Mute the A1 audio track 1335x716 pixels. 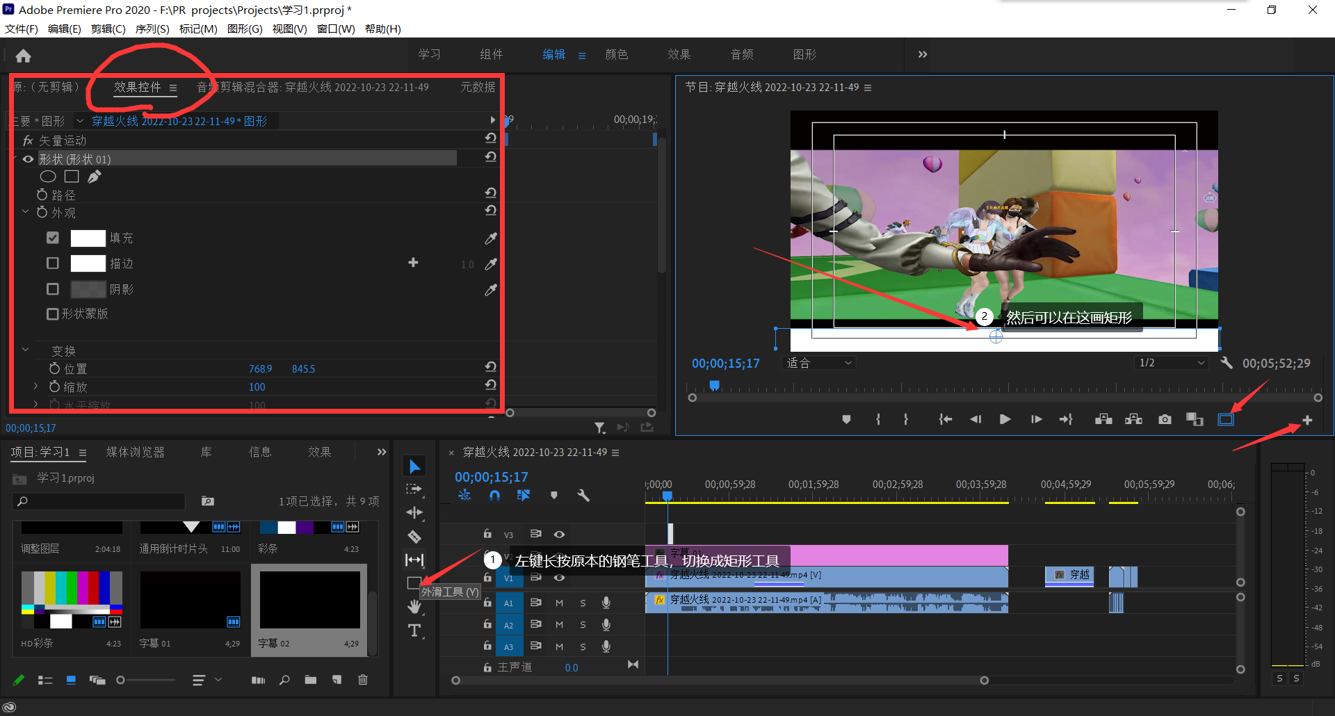click(559, 603)
